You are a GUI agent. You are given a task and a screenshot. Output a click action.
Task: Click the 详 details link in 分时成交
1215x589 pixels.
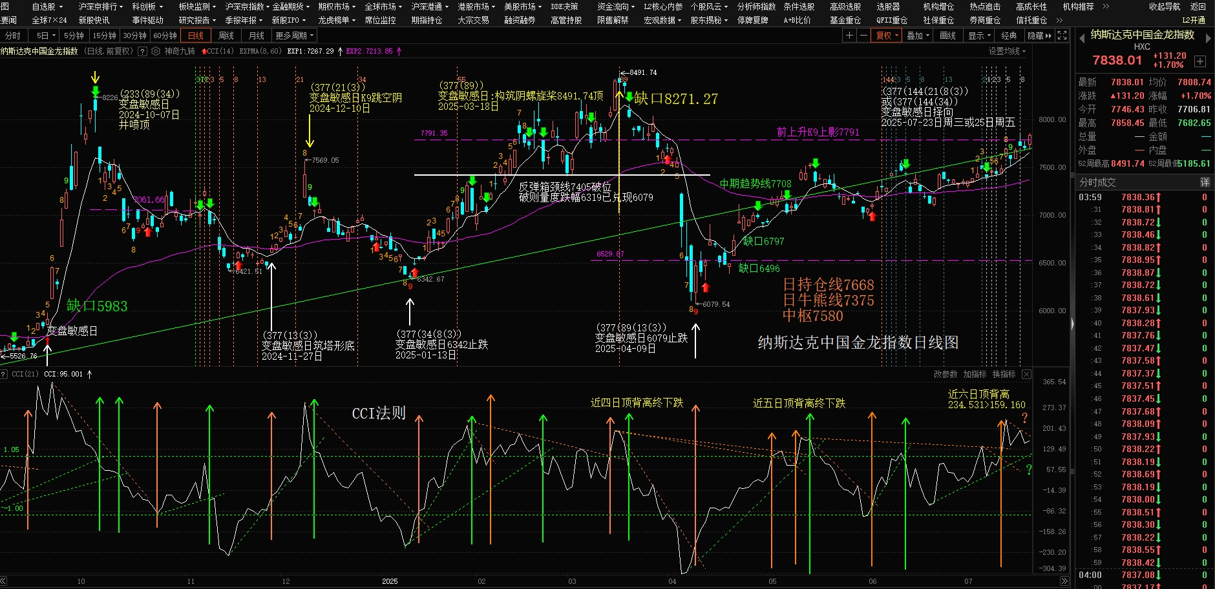1205,182
